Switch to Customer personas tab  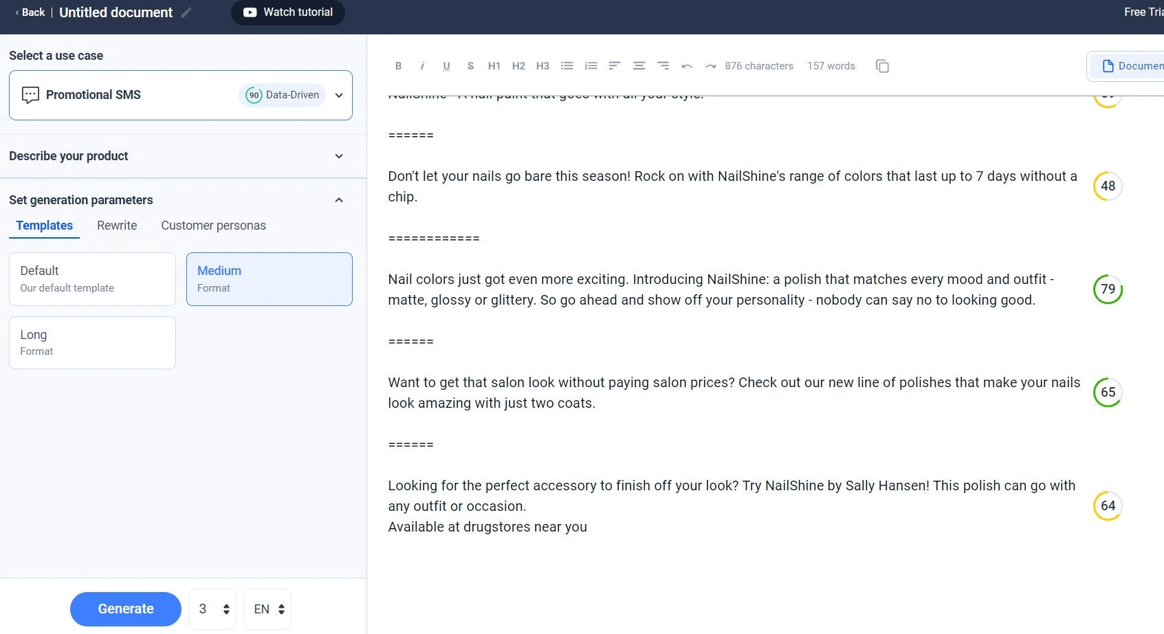213,226
